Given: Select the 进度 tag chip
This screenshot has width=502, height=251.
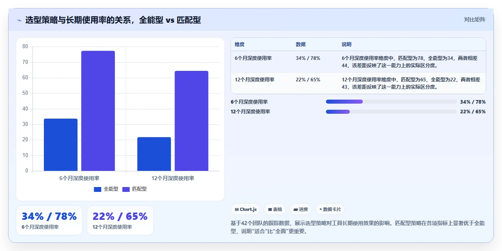Looking at the screenshot, I should point(301,209).
